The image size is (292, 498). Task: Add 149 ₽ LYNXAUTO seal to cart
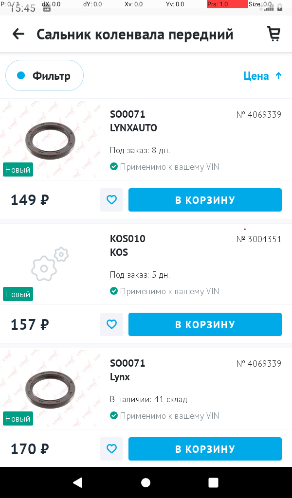coord(205,200)
